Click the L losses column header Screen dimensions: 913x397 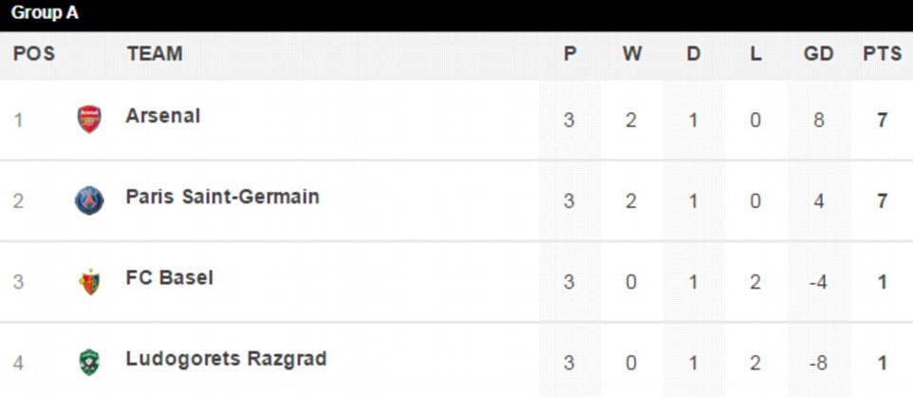pos(755,54)
